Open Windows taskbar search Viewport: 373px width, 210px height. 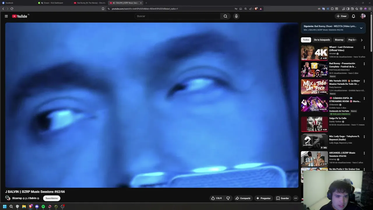tap(11, 206)
